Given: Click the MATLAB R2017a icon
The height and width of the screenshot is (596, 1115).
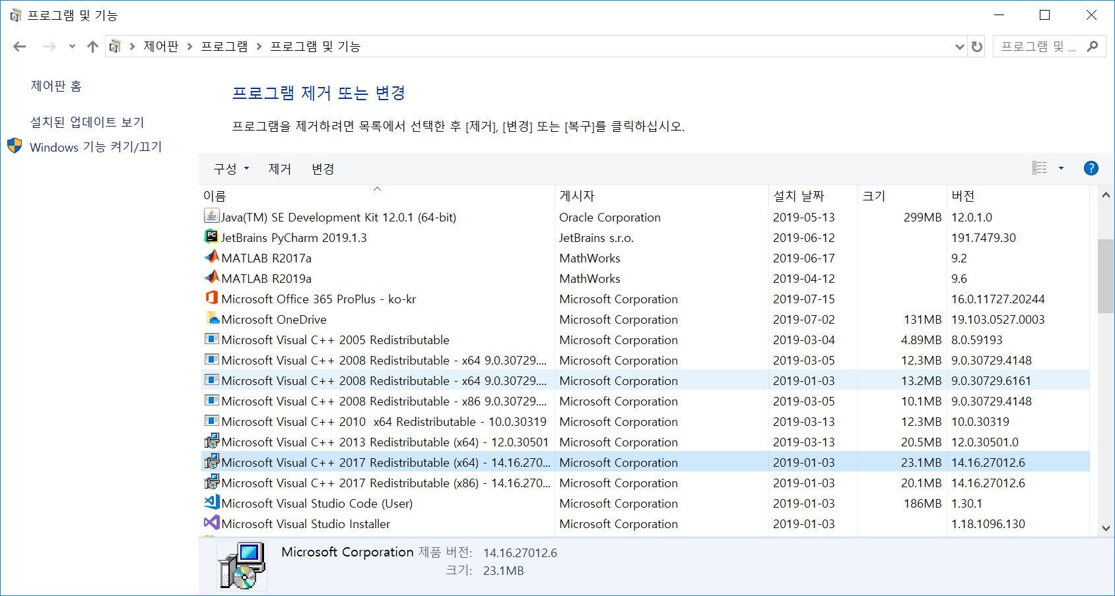Looking at the screenshot, I should [x=211, y=256].
